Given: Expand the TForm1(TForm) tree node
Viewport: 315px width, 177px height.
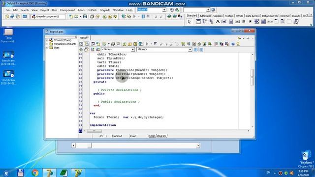Looking at the screenshot, I should 47,40.
